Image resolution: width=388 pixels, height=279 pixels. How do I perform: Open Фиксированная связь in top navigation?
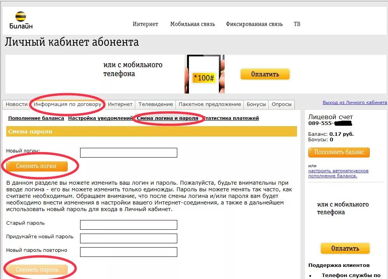tap(254, 24)
